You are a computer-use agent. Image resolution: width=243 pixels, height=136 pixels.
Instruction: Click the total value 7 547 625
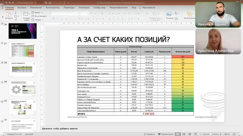coord(148,114)
